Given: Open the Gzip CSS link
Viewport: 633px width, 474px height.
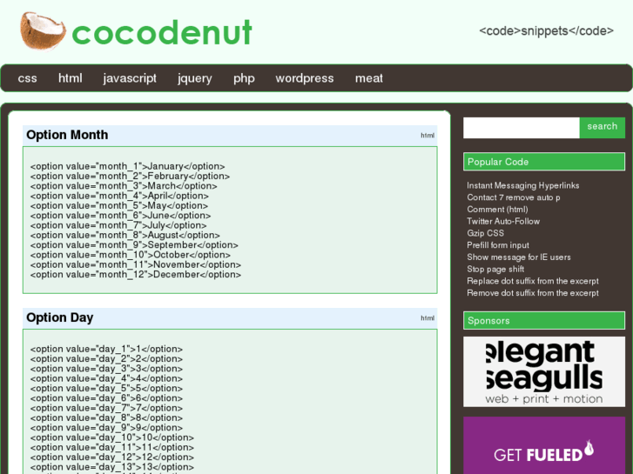Looking at the screenshot, I should tap(485, 233).
